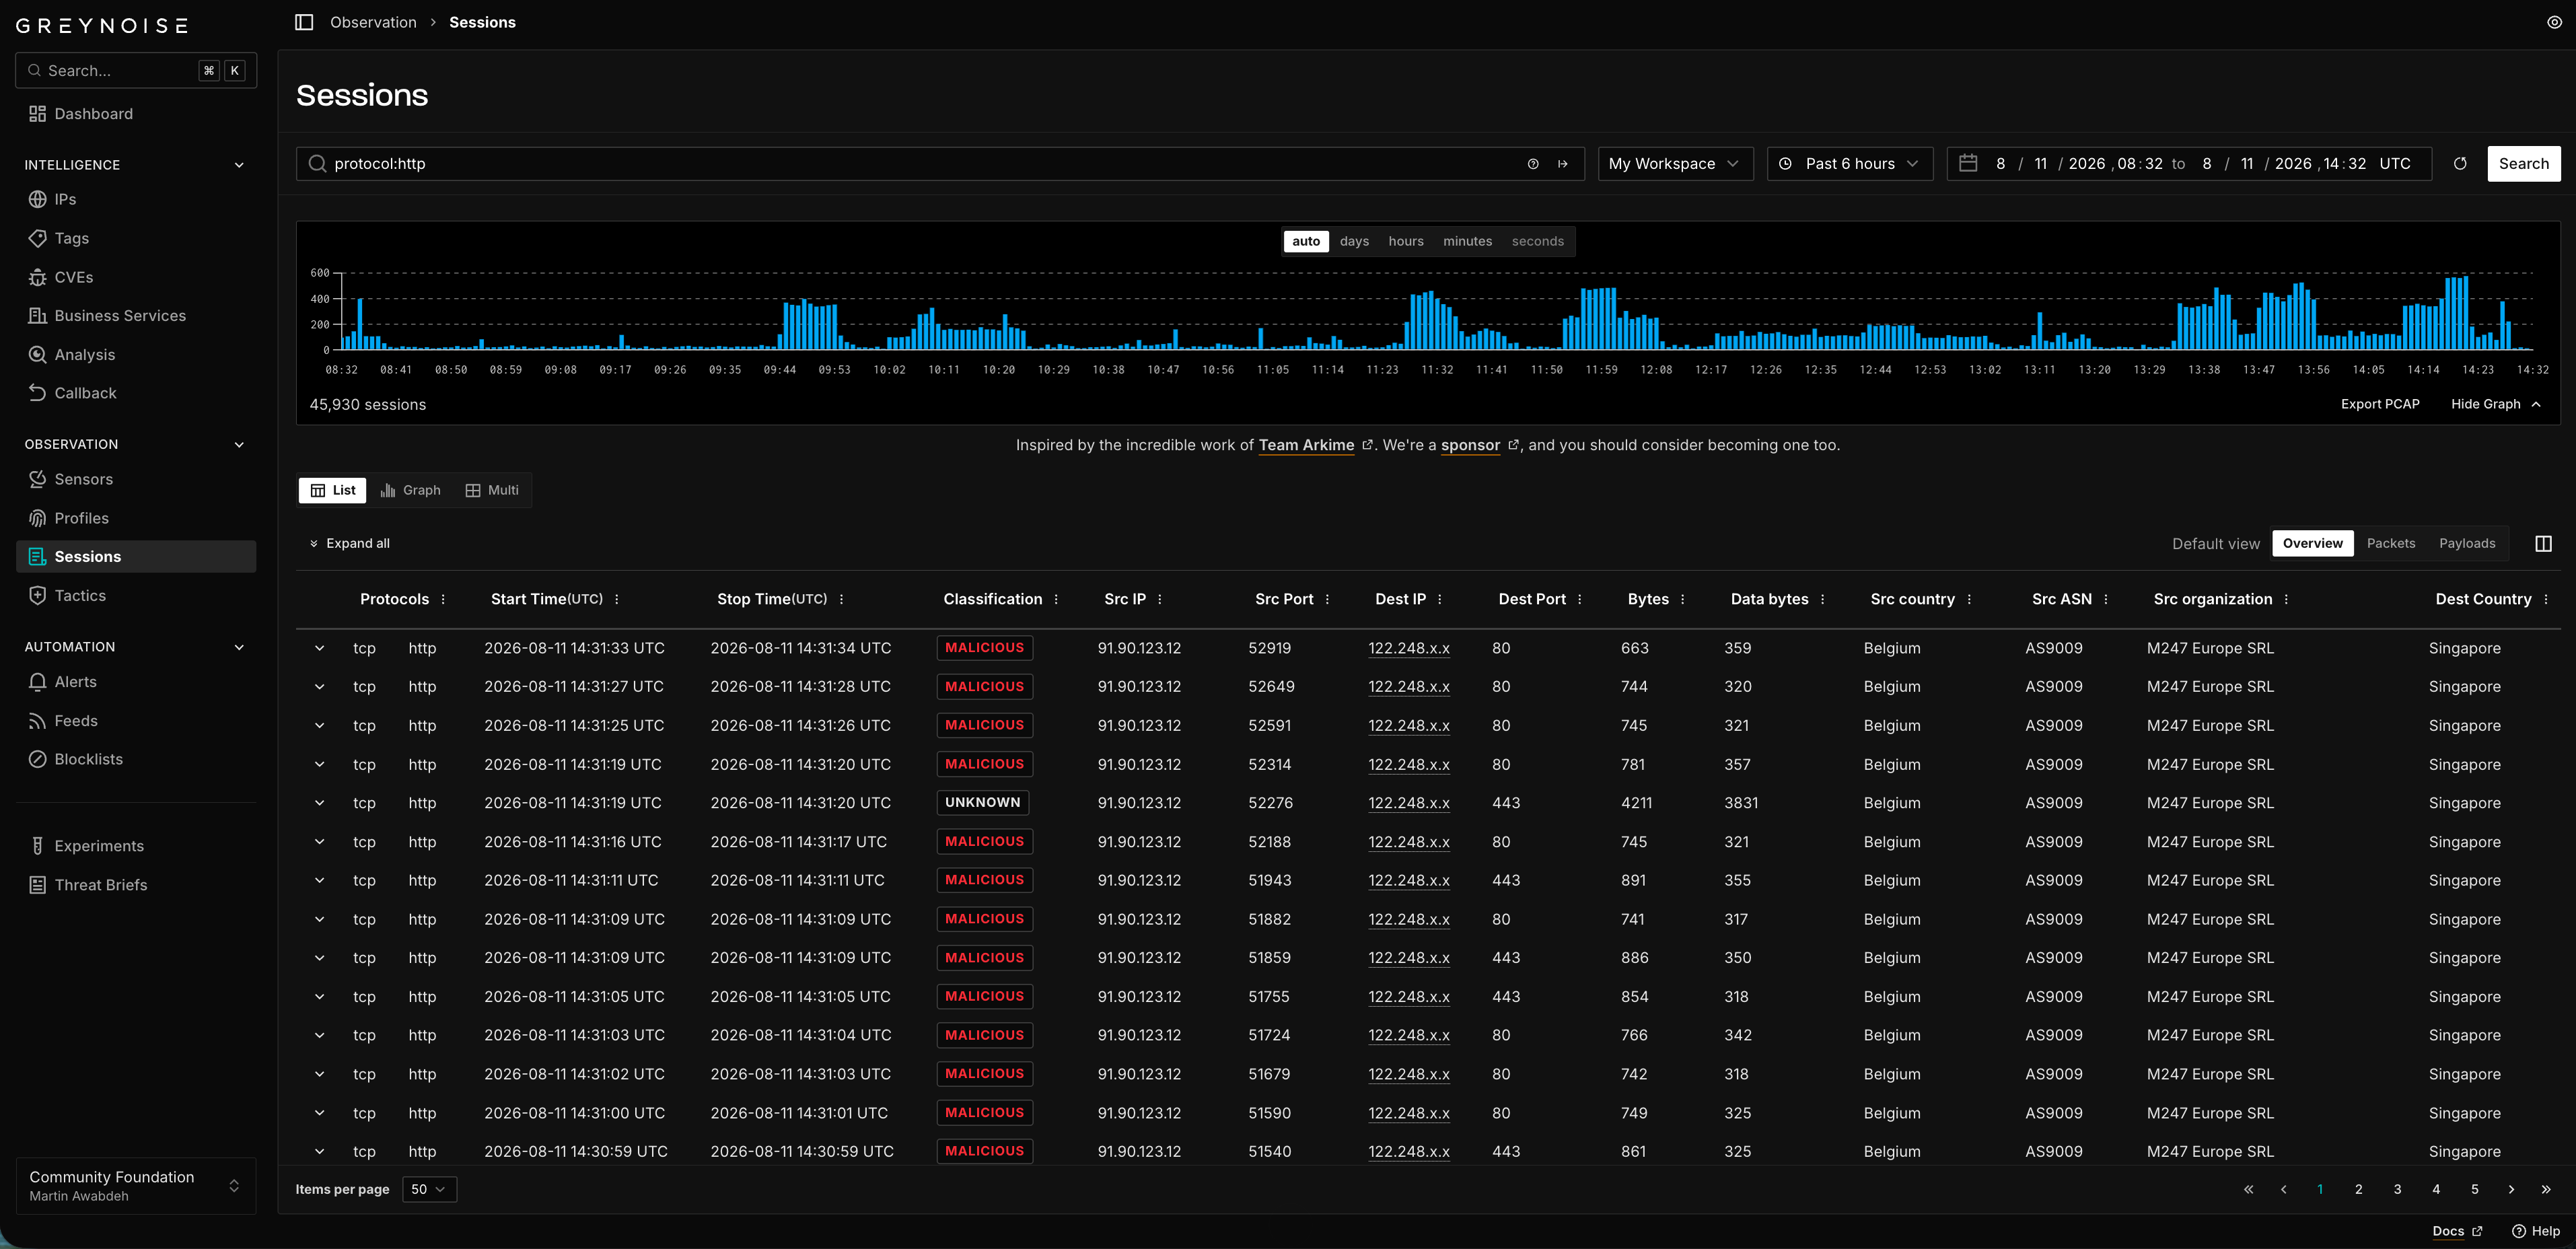Click the white Search button
This screenshot has width=2576, height=1249.
coord(2523,163)
